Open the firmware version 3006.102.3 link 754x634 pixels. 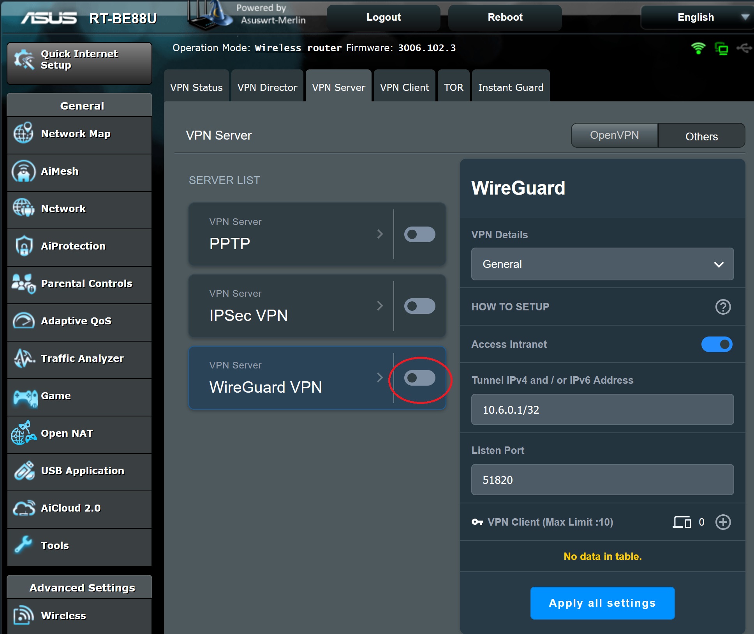coord(426,48)
